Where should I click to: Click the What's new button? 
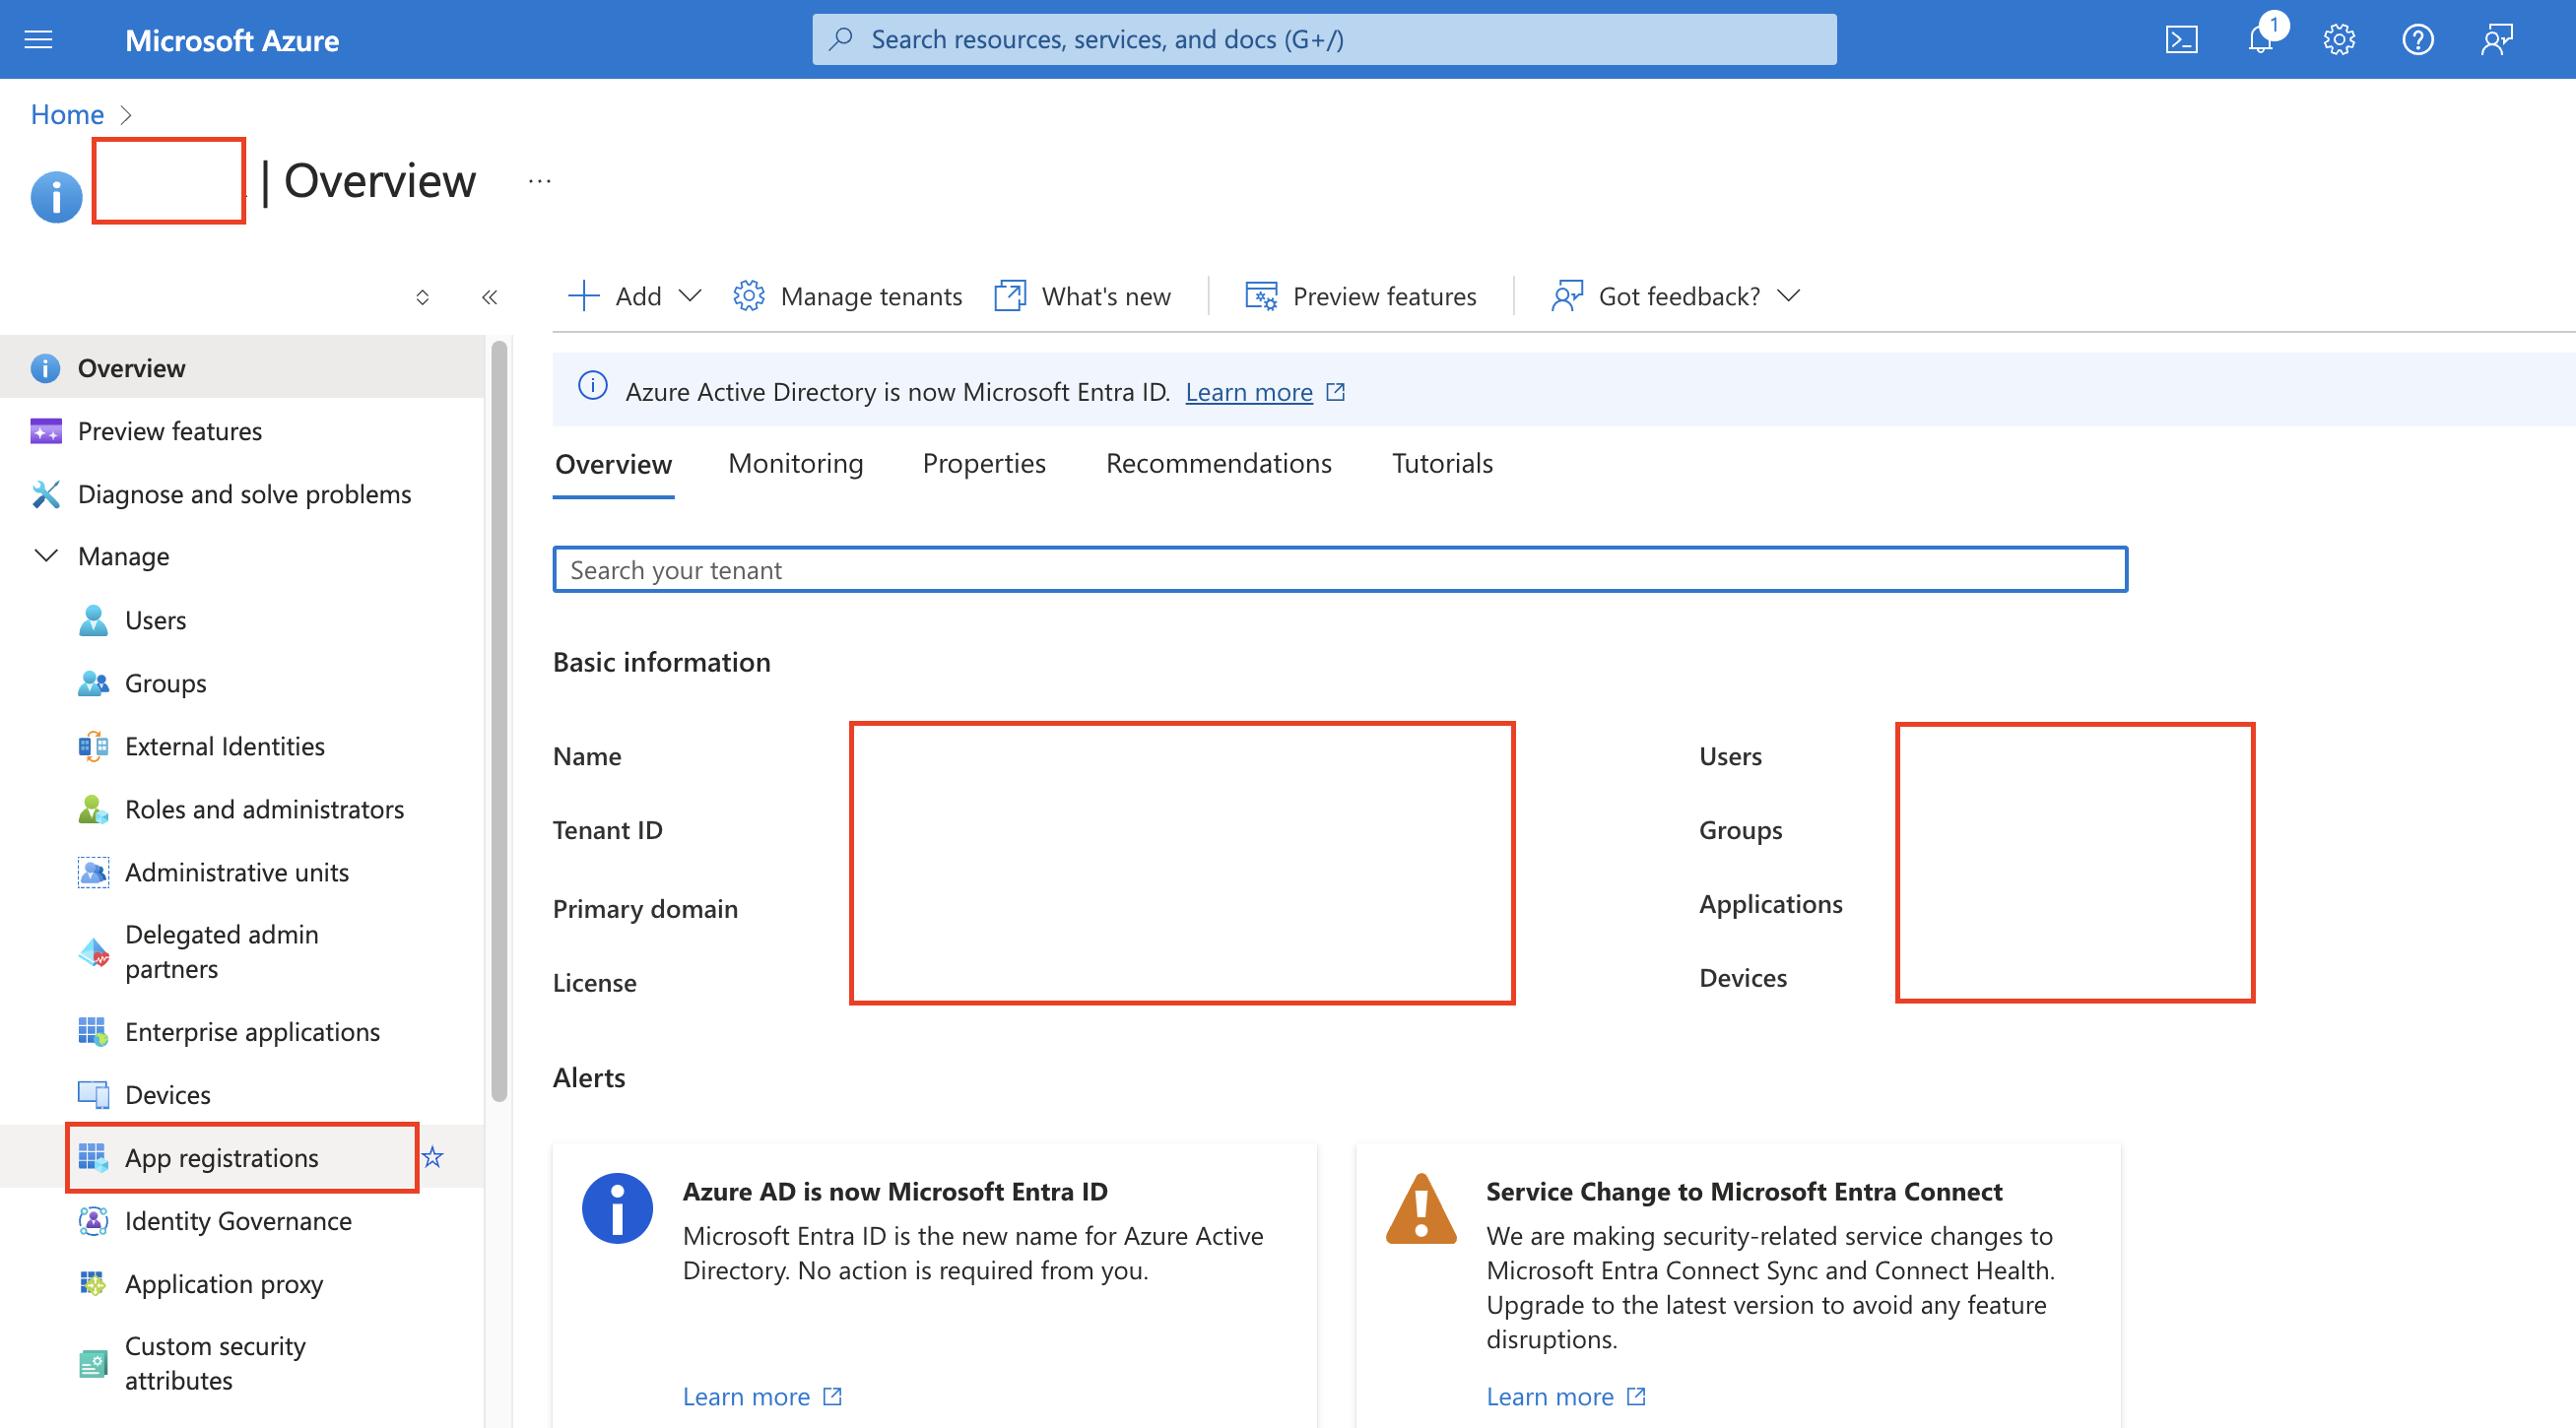point(1082,296)
